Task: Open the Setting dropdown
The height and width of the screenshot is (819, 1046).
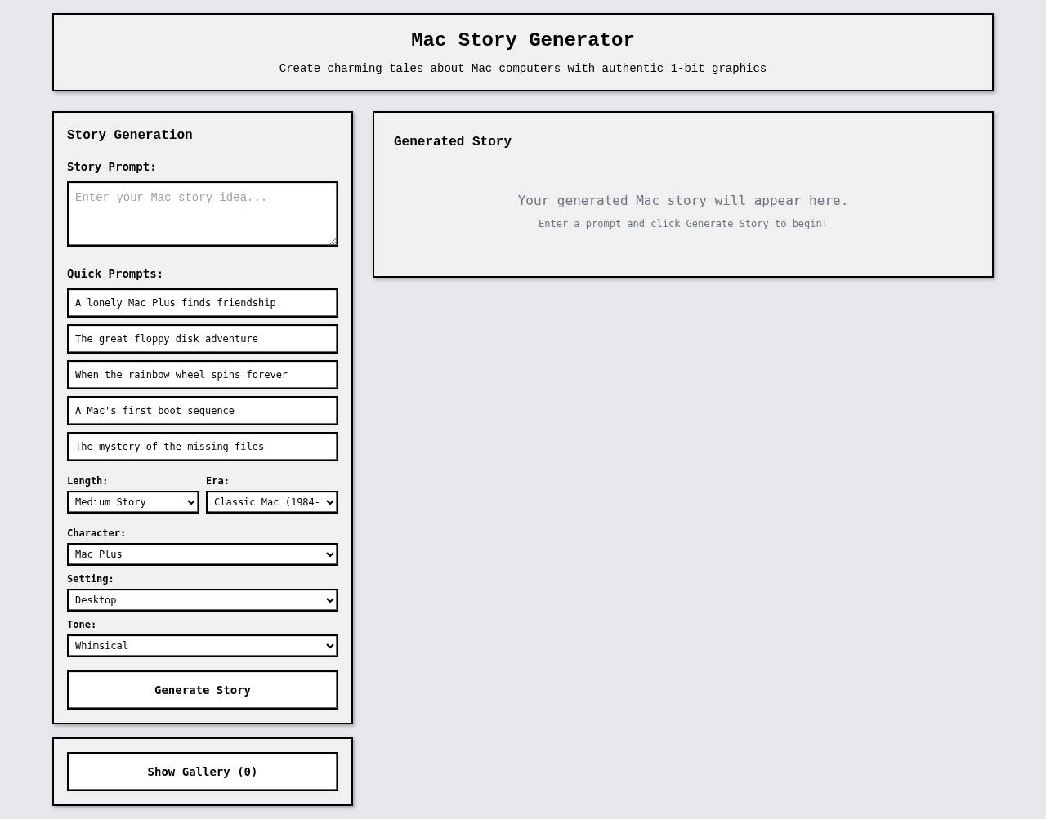Action: tap(202, 599)
